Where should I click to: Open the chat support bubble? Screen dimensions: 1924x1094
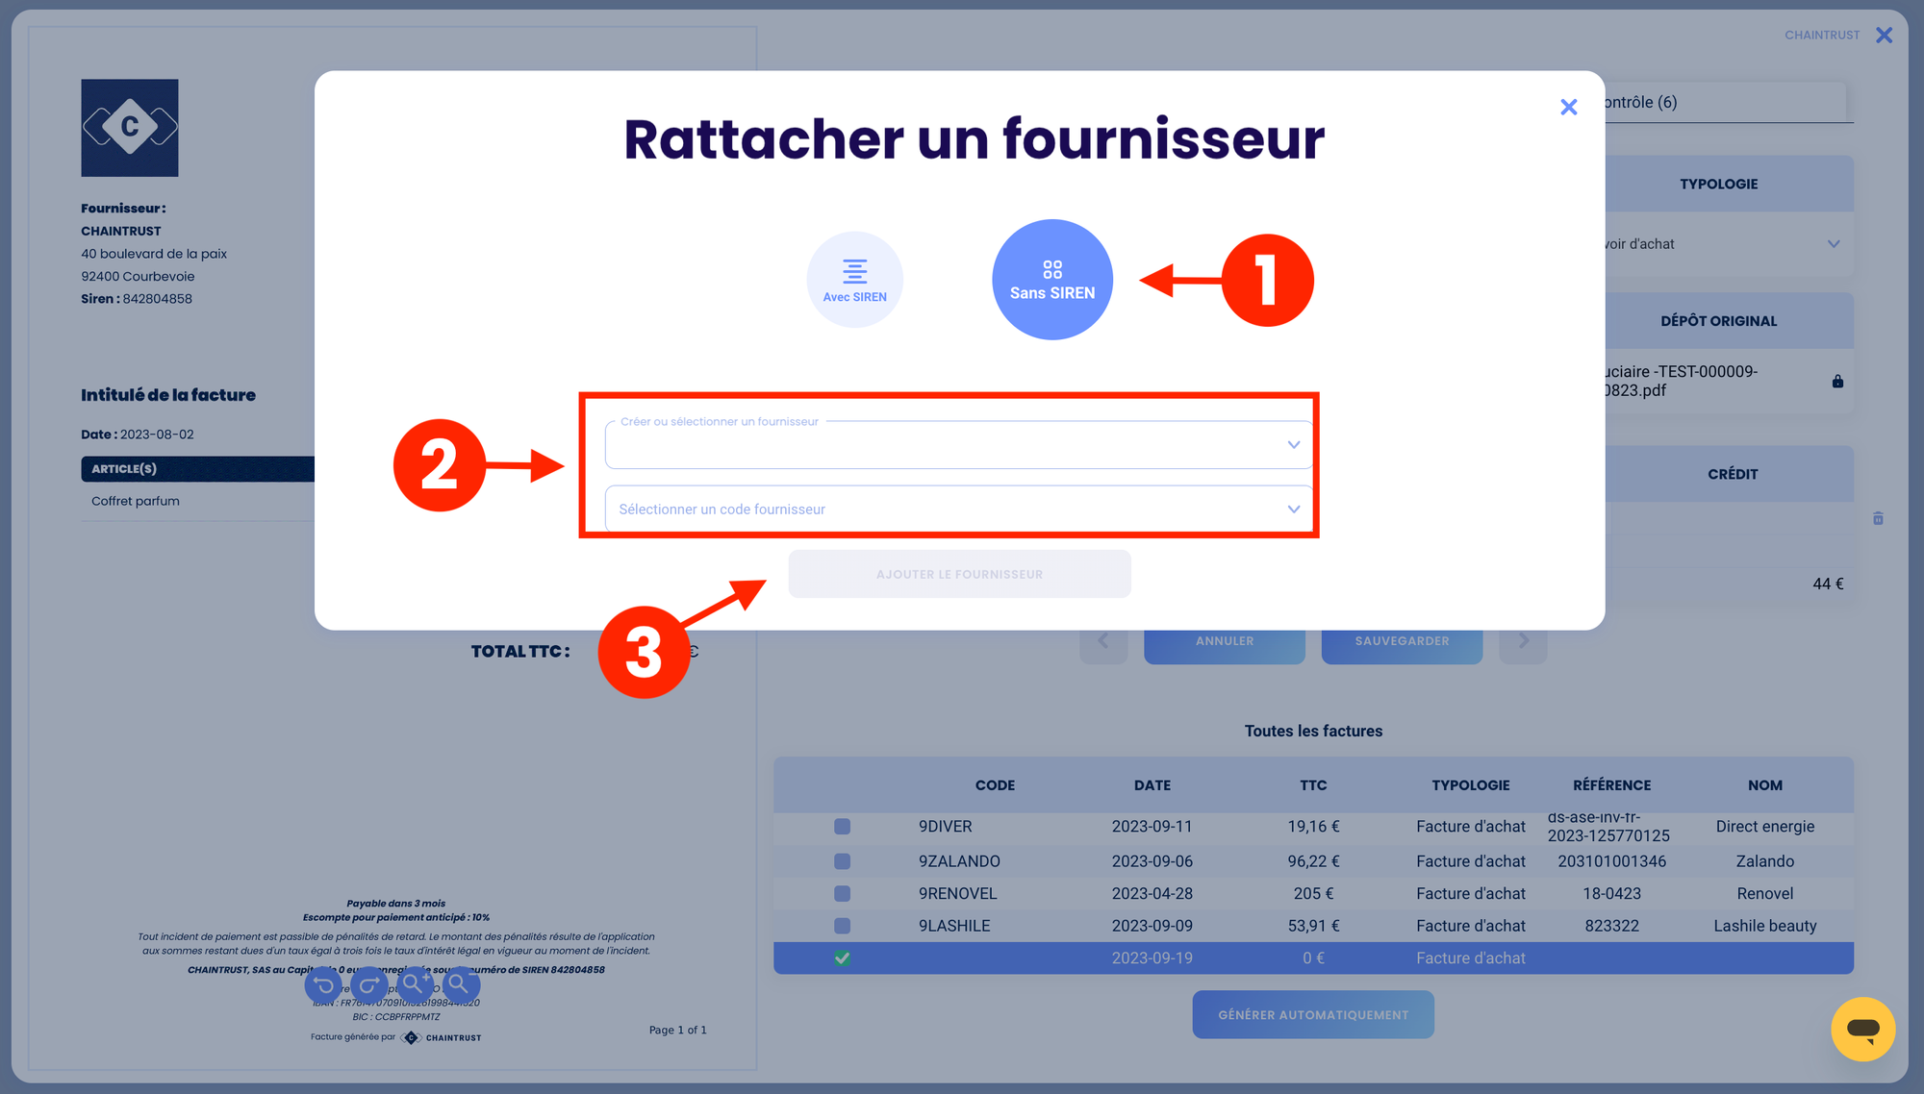coord(1862,1030)
